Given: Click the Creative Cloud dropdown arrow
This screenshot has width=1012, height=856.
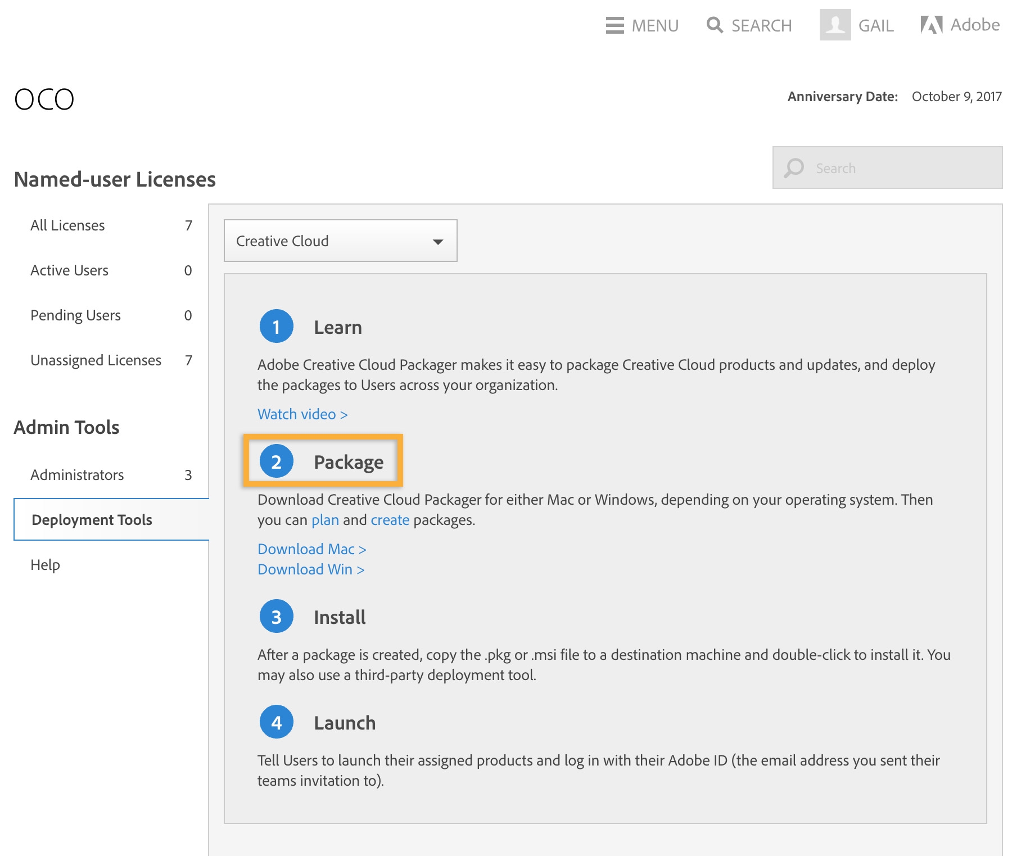Looking at the screenshot, I should coord(439,241).
